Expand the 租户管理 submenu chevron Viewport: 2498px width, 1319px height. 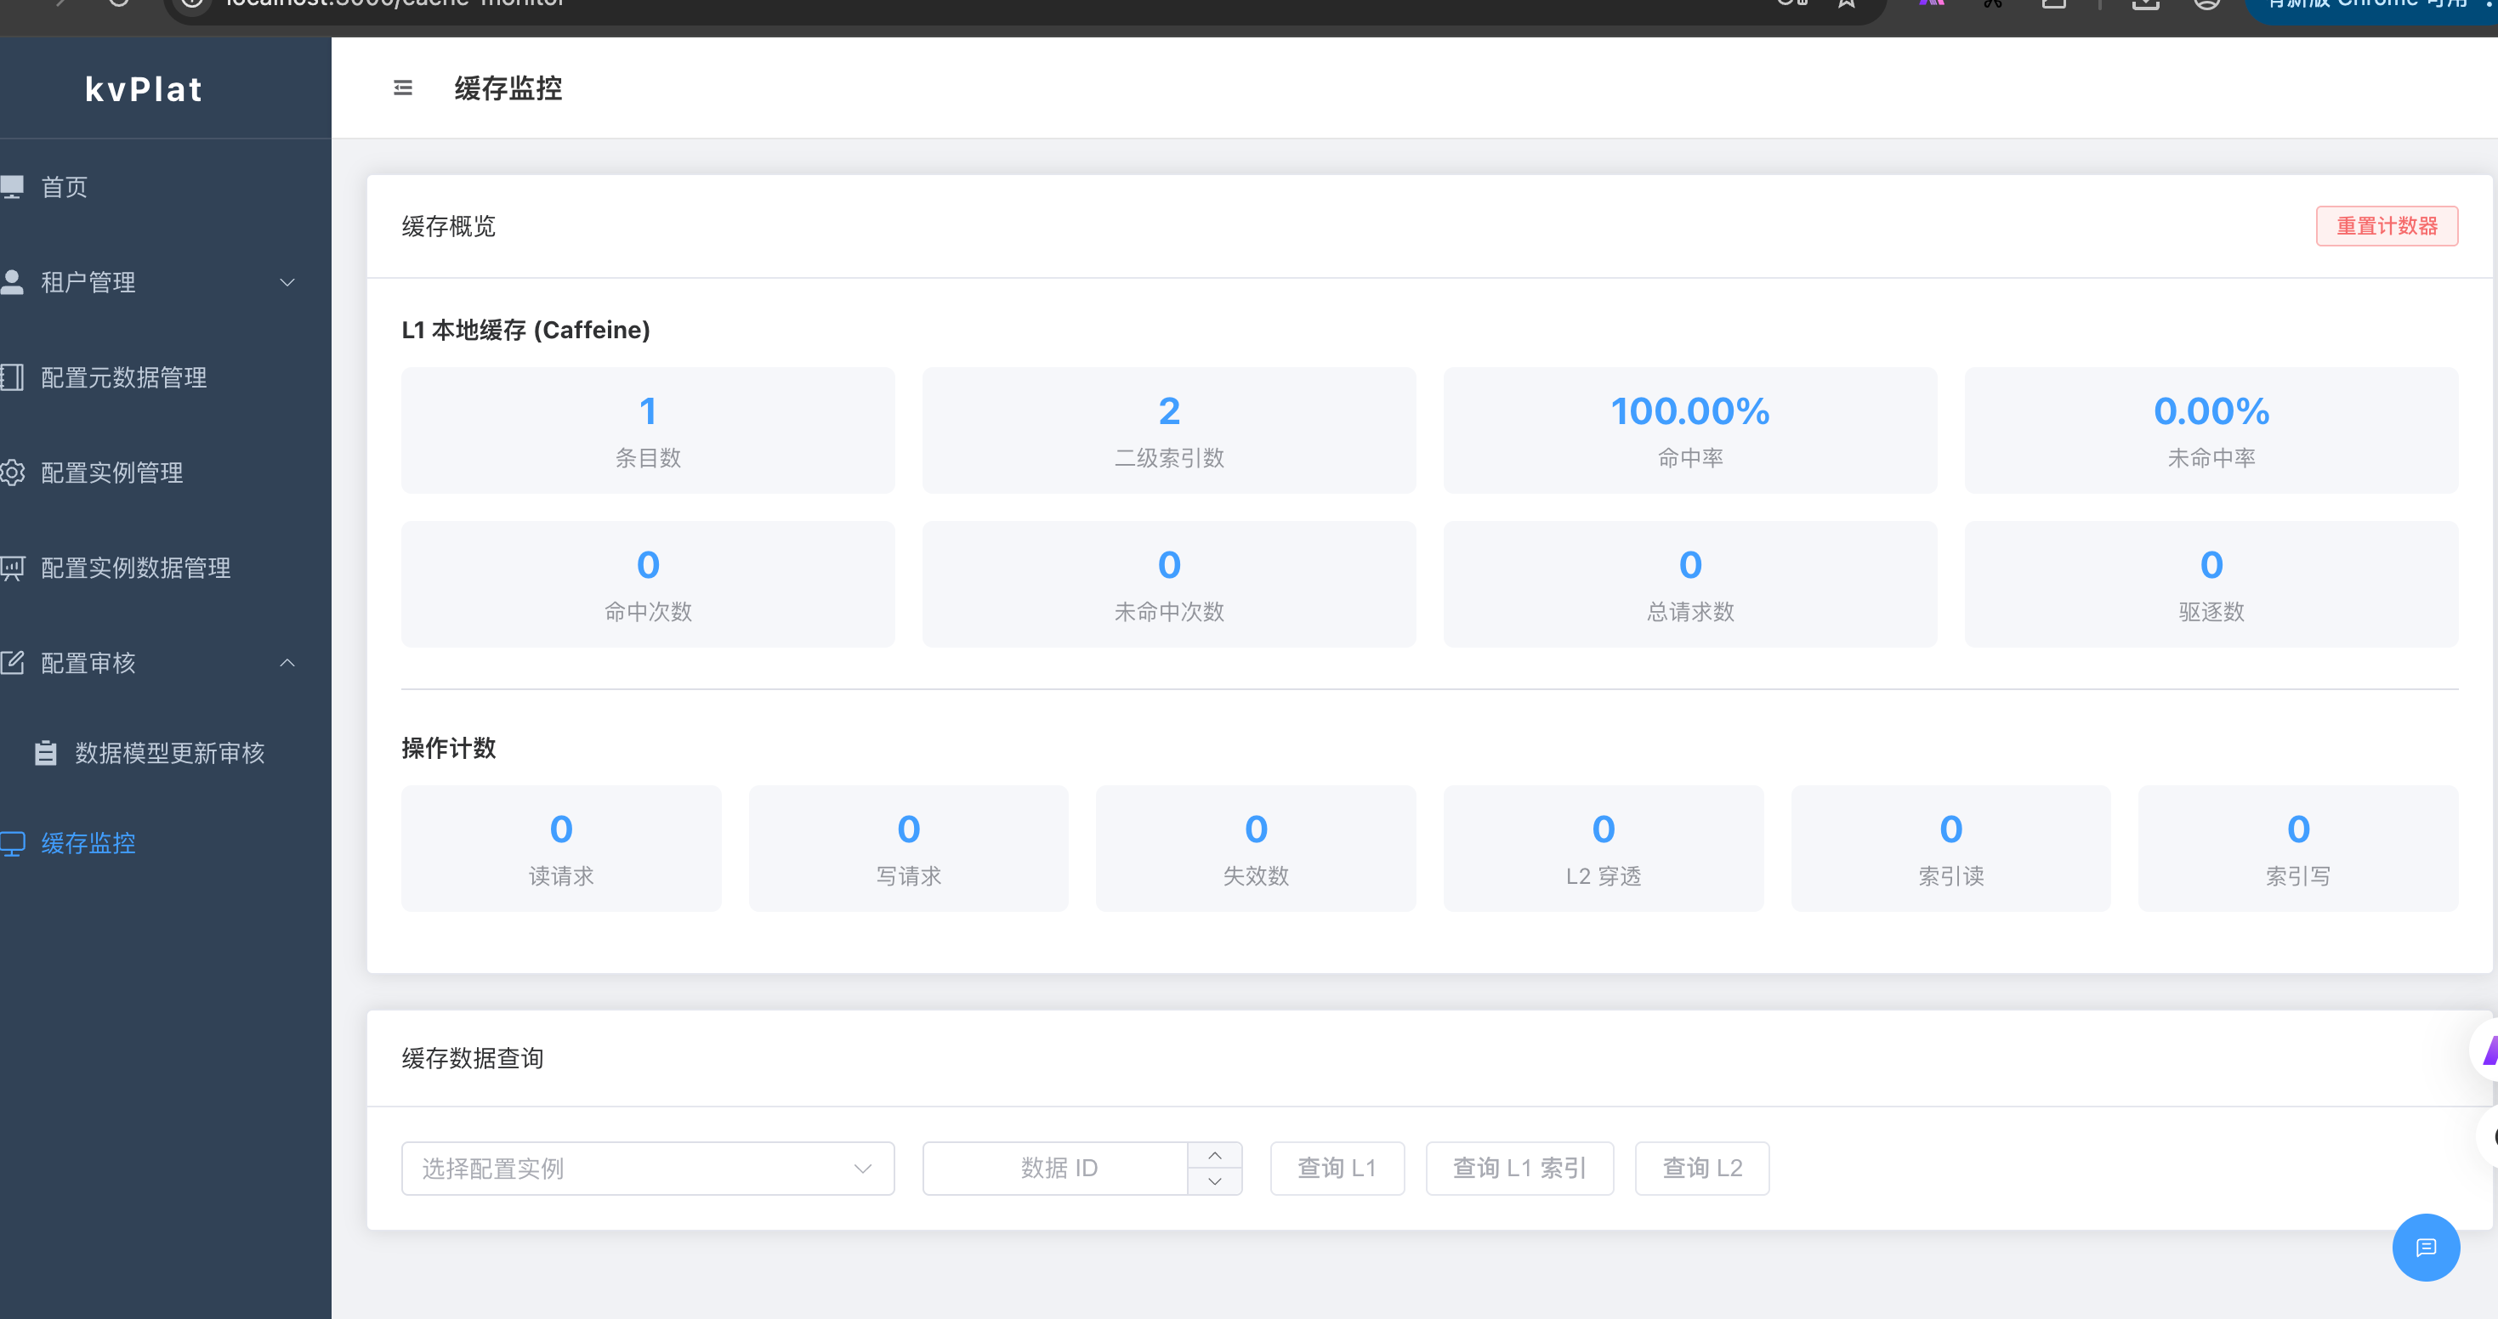coord(287,282)
